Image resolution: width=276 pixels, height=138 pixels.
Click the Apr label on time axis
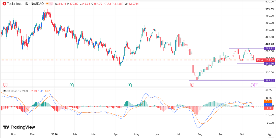click(116, 134)
